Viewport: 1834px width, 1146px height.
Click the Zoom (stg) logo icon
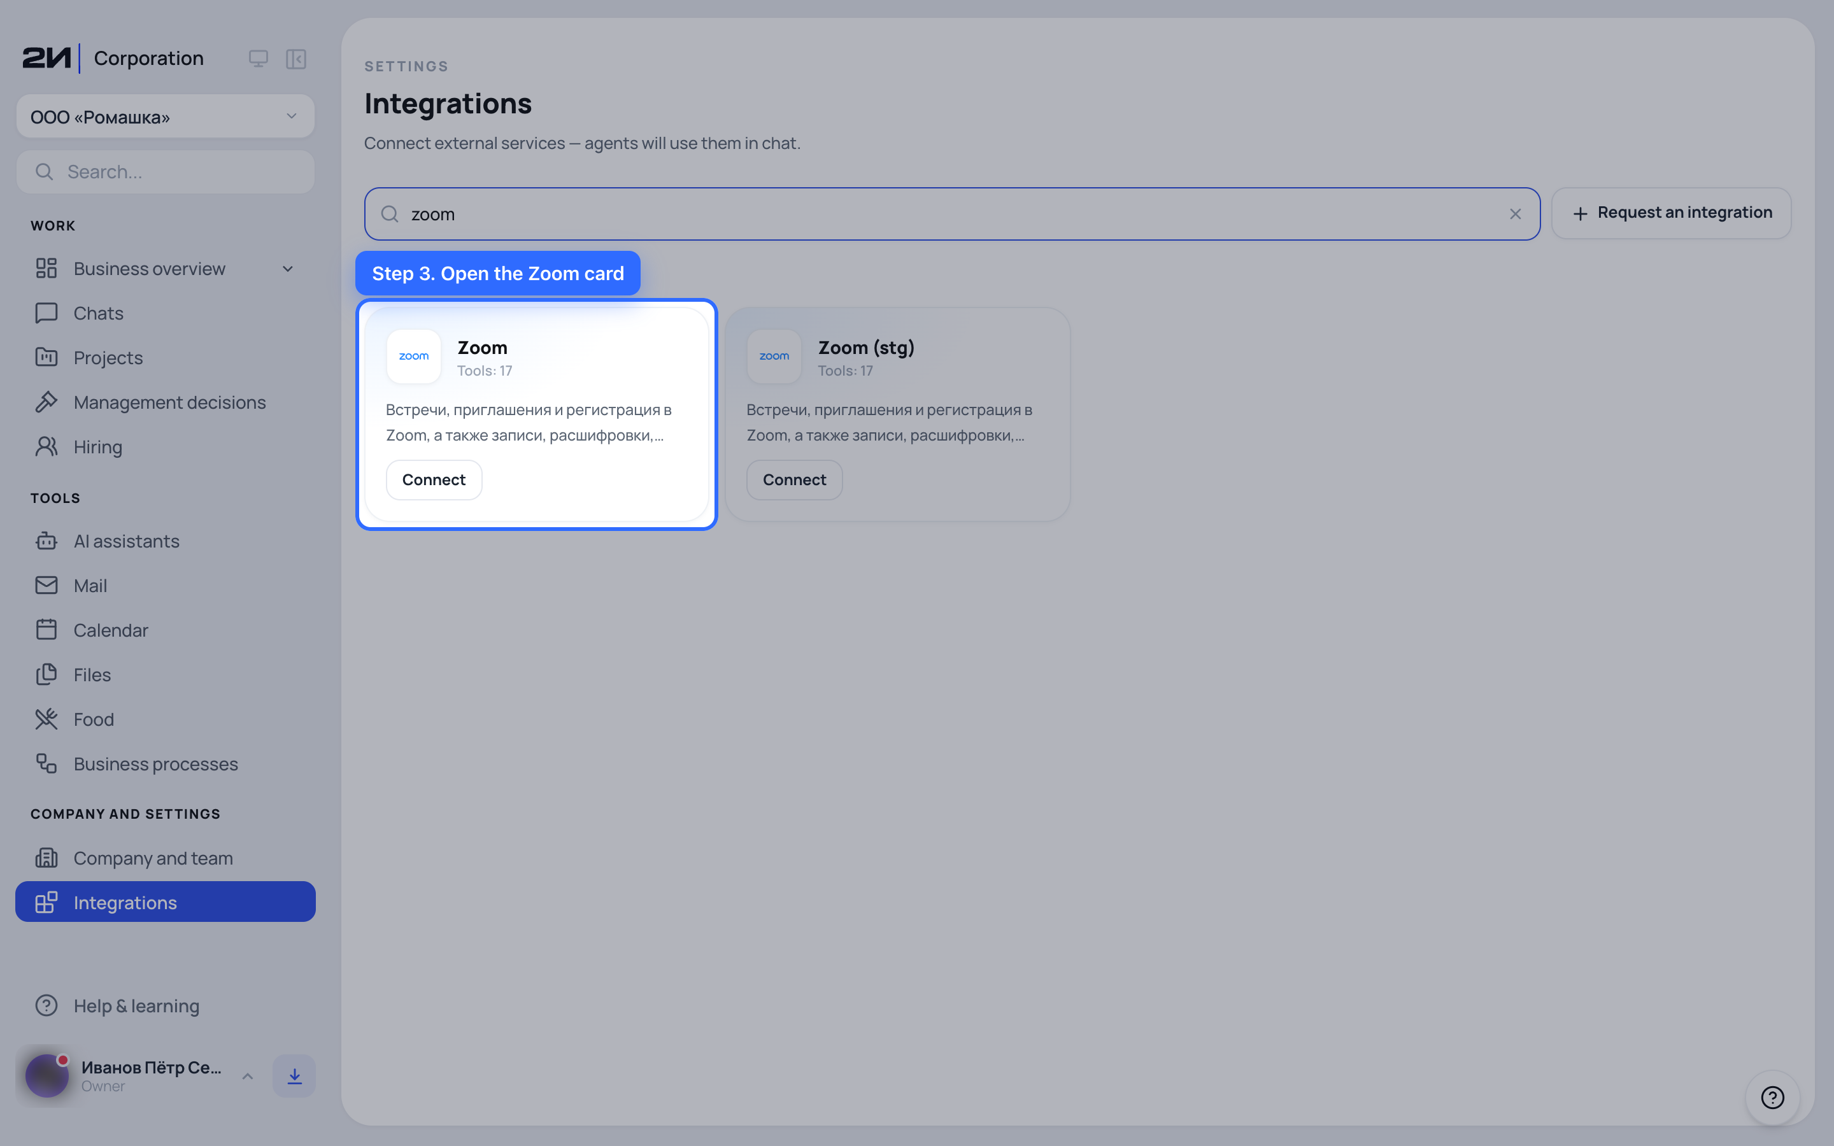774,357
